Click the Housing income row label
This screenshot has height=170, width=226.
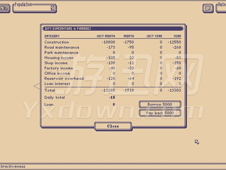[59, 58]
